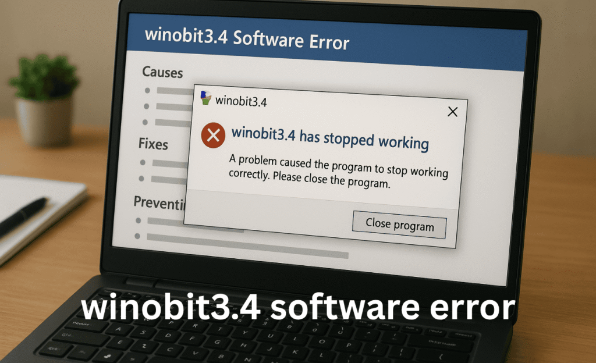Click the potted plant beside the laptop
This screenshot has width=596, height=363.
click(44, 100)
